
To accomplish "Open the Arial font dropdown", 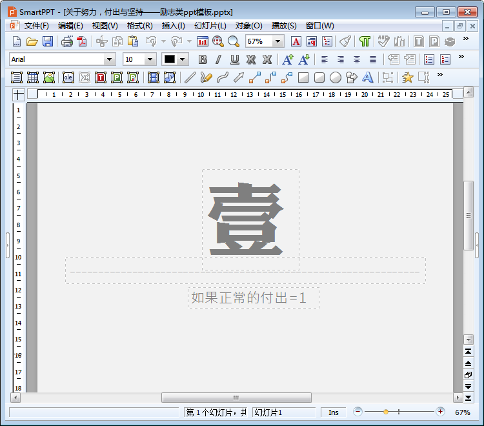I will [x=109, y=59].
